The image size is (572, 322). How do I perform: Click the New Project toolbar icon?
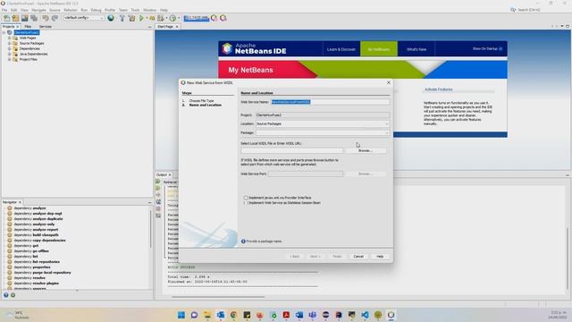click(16, 18)
